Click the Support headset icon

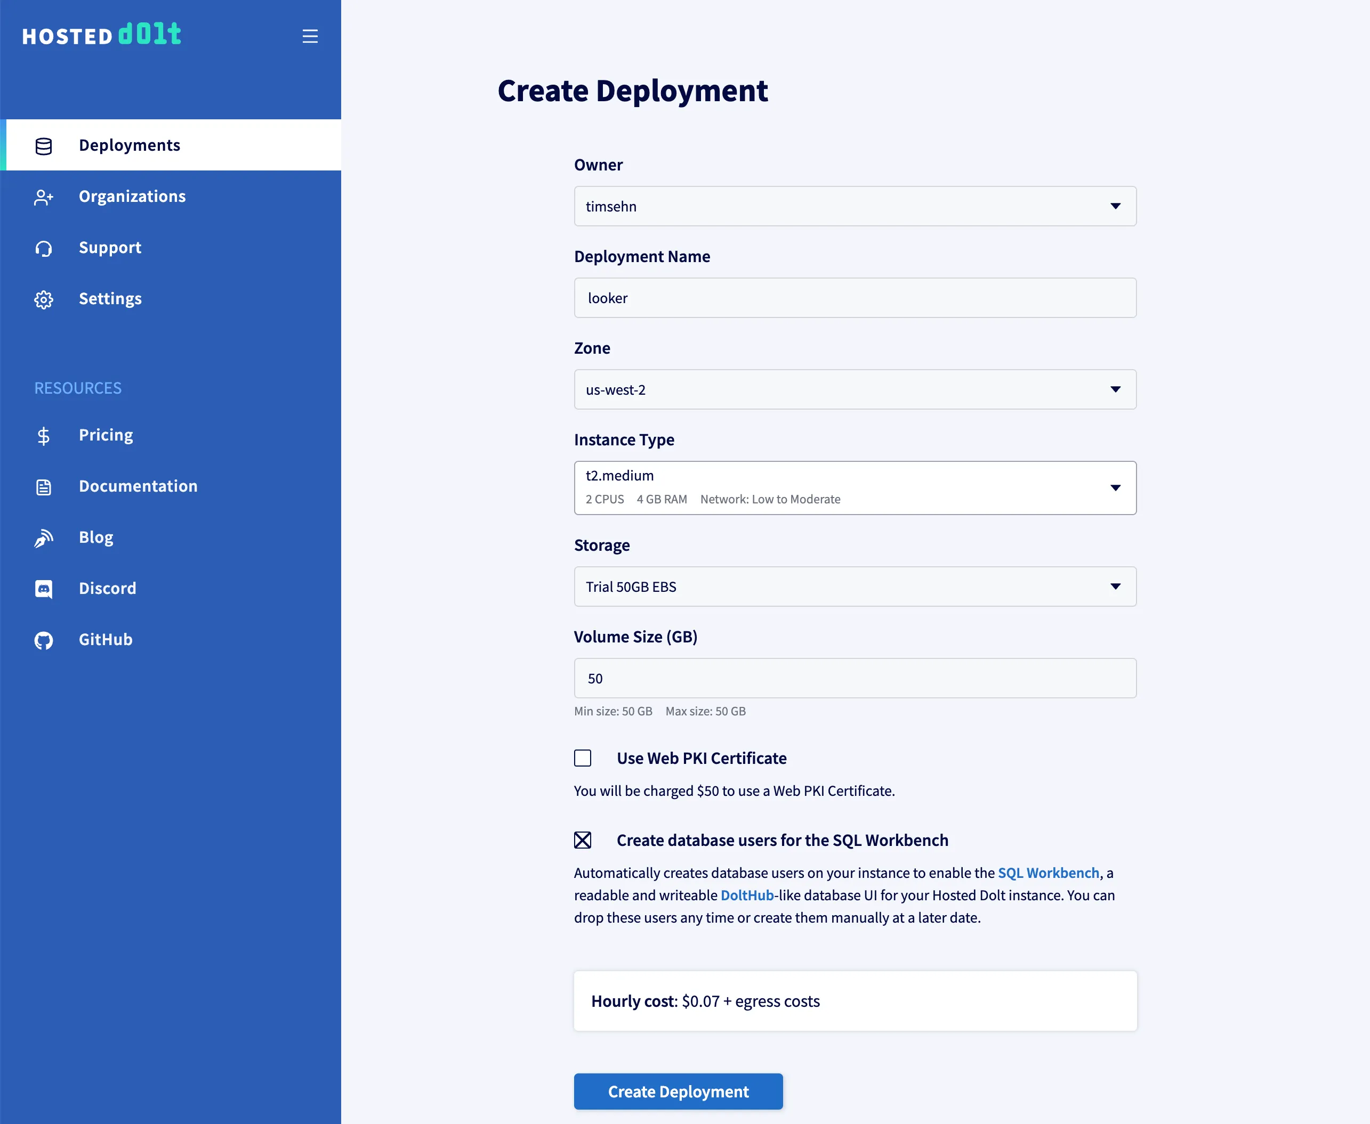point(43,248)
